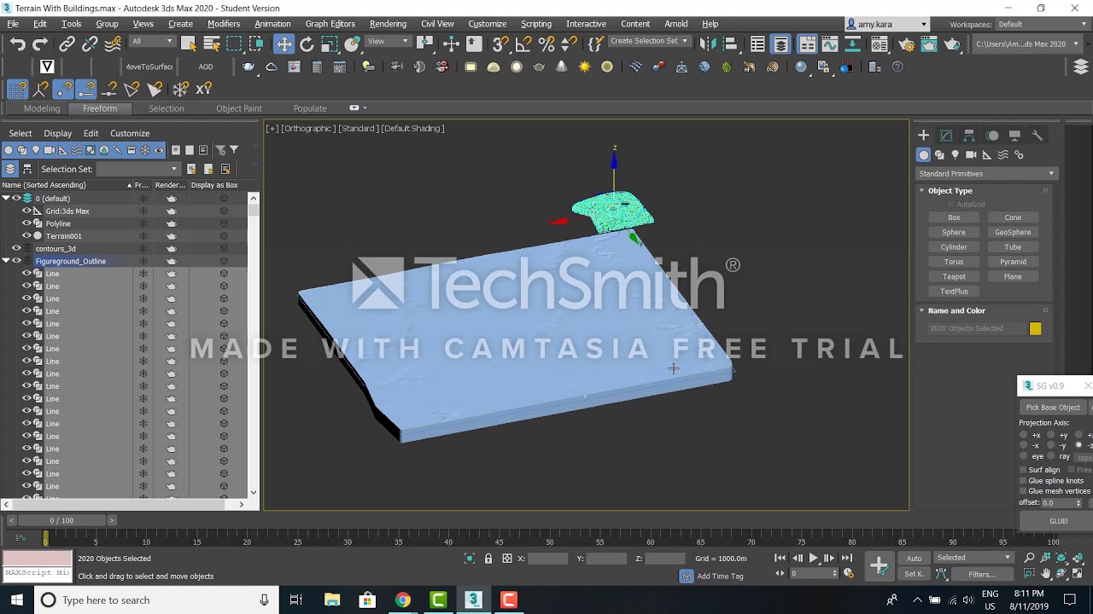Open the Render Setup dialog
Viewport: 1093px width, 614px height.
(906, 44)
